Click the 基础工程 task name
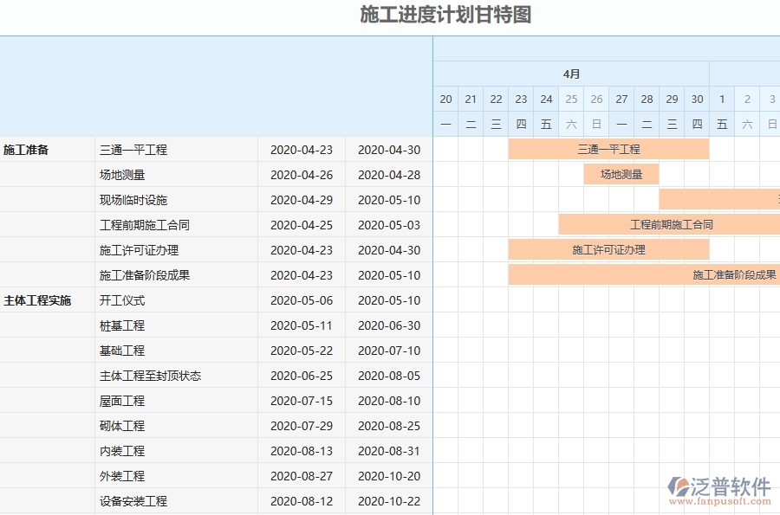Screen dimensions: 780x515 123,351
